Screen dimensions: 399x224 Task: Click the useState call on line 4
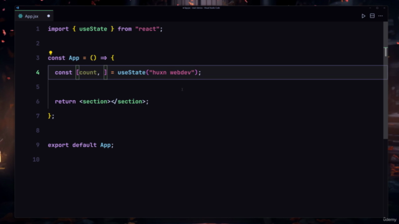[132, 73]
